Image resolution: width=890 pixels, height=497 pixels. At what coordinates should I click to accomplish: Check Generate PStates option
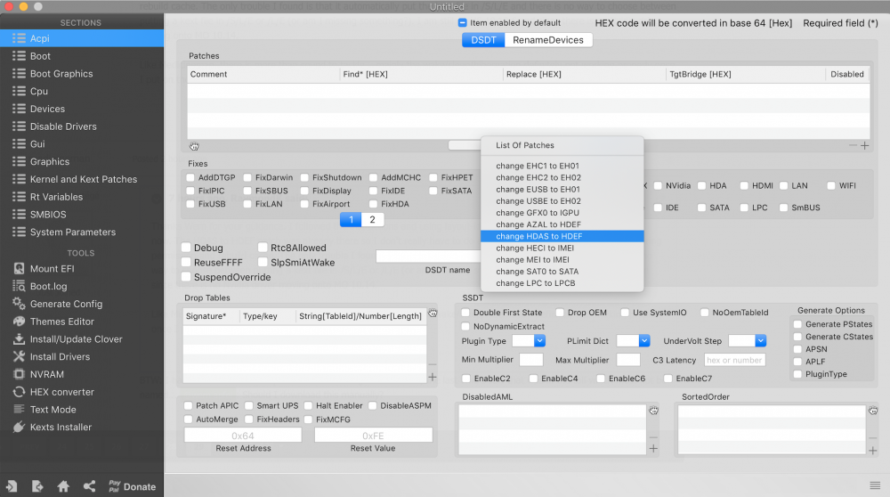[x=797, y=324]
